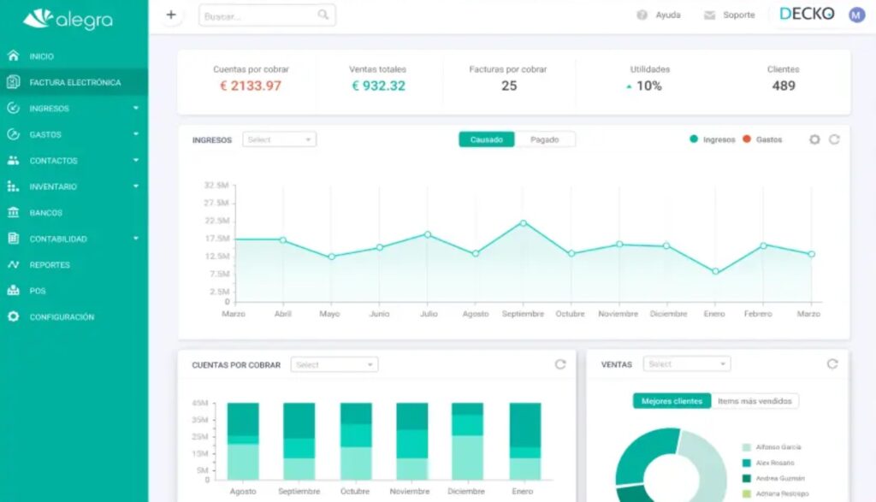Click the Cuentas por cobrar € 2133.97 value

point(251,86)
